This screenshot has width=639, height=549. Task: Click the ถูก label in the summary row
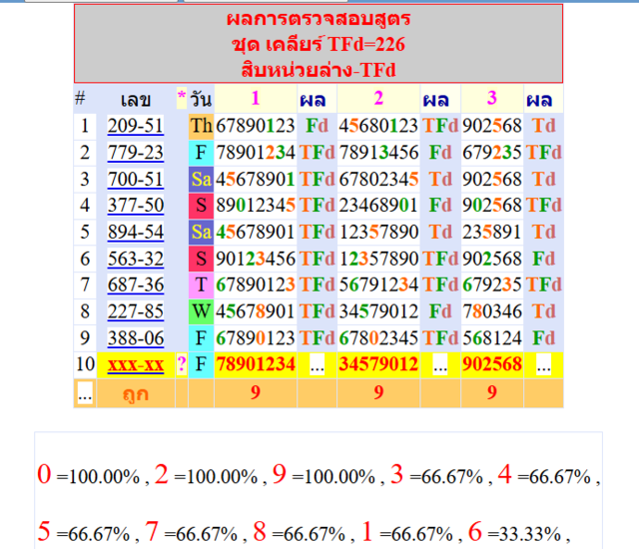pos(136,394)
